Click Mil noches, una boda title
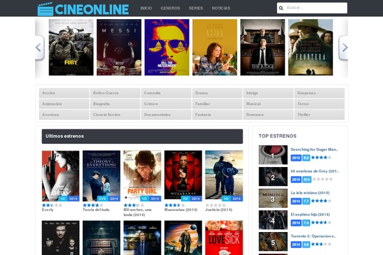 (137, 212)
